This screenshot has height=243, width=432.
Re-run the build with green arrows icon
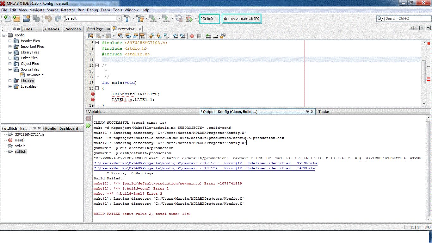(89, 126)
